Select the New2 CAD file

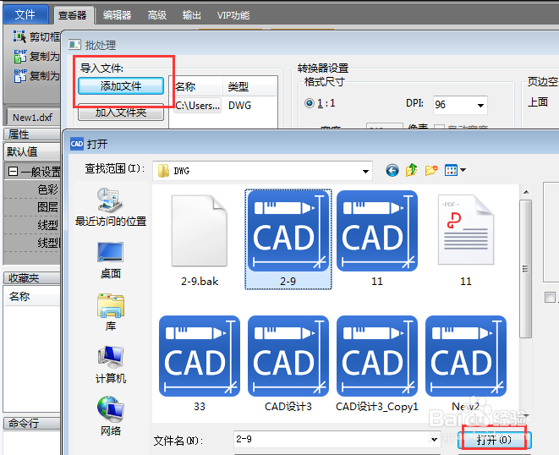(x=466, y=364)
